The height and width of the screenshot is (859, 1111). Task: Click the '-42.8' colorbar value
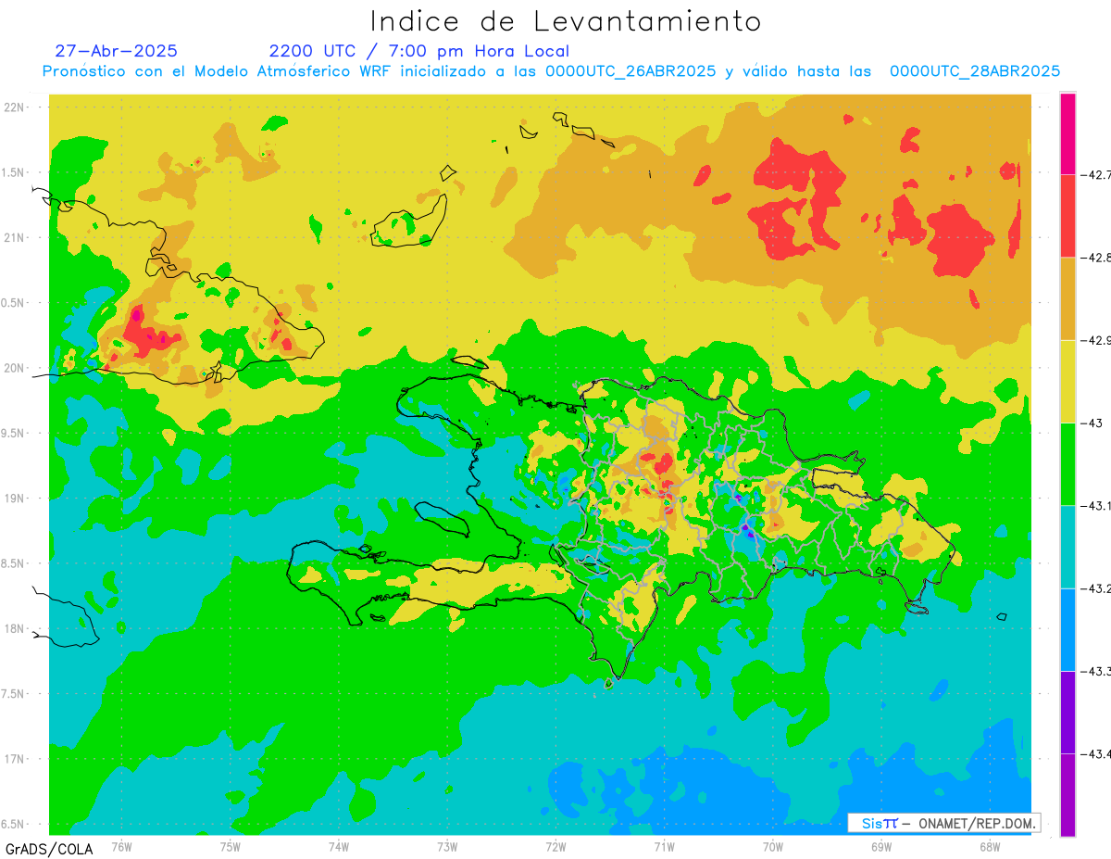click(x=1096, y=257)
